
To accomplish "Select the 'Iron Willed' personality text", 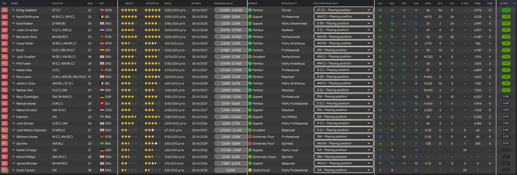I will point(289,117).
